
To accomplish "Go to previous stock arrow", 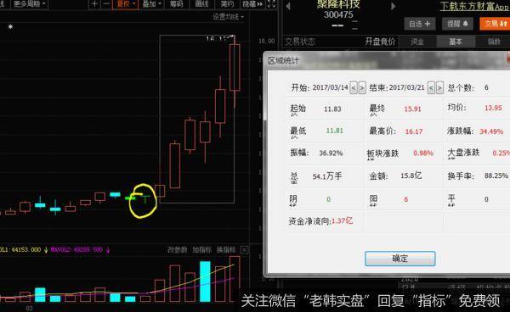I will click(288, 6).
